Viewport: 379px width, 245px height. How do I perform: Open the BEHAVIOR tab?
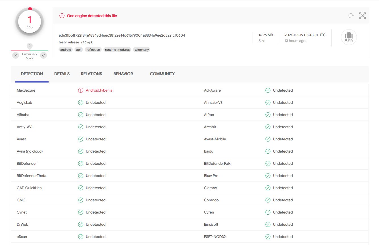pyautogui.click(x=123, y=74)
